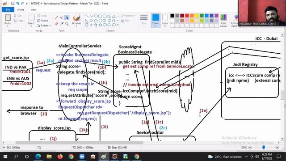Screen dimensions: 286x161
Task: Select the Fill with color bucket tool
Action: click(x=62, y=18)
